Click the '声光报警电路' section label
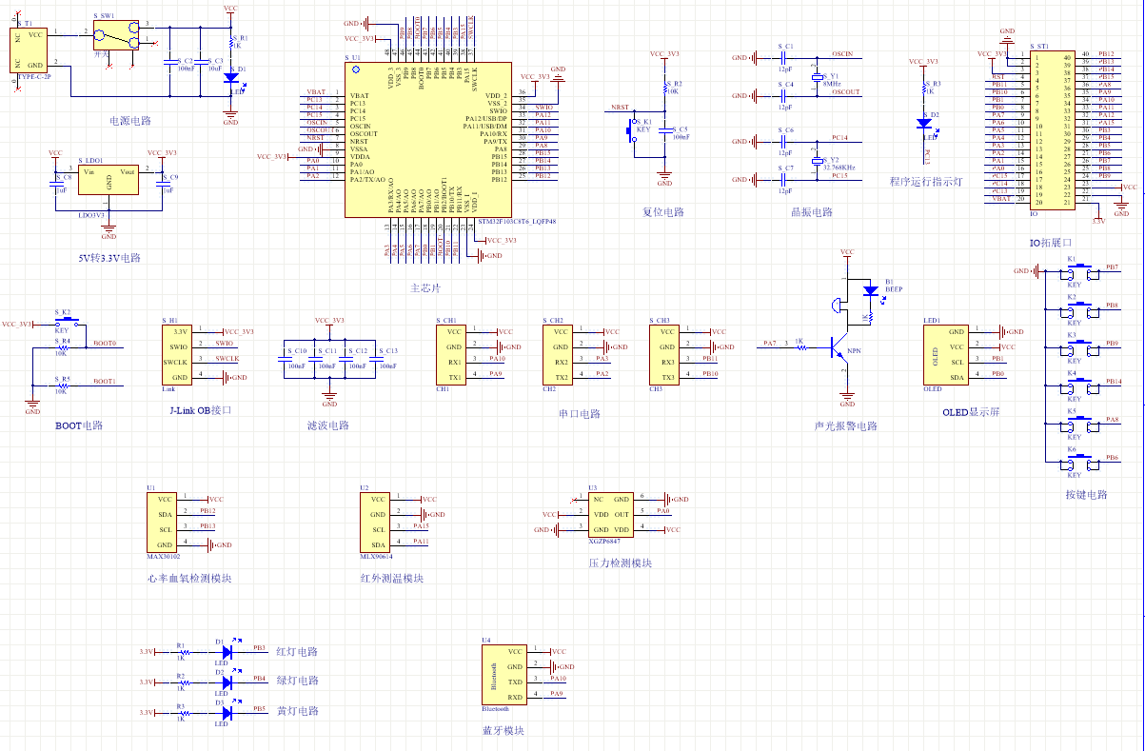Screen dimensions: 1145x751 click(847, 425)
